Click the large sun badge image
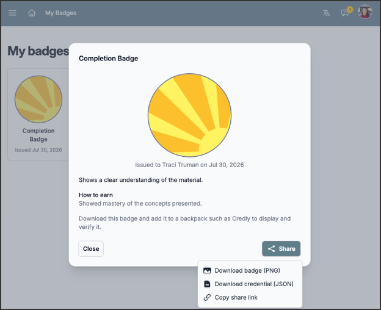 click(189, 115)
